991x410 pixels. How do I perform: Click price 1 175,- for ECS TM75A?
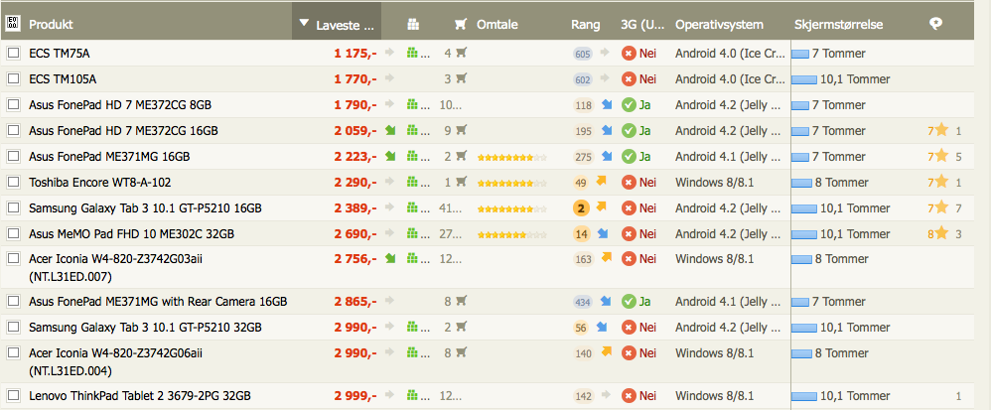point(355,54)
